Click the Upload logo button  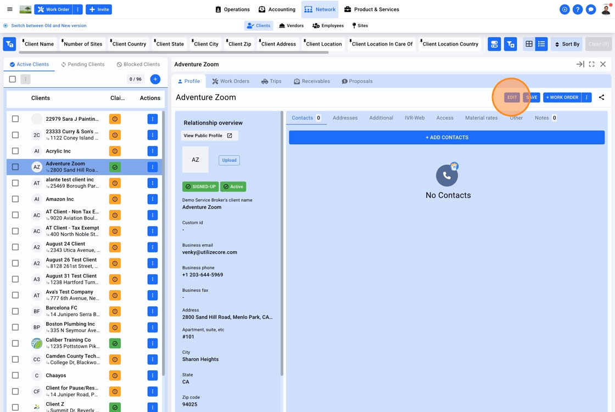click(x=230, y=160)
